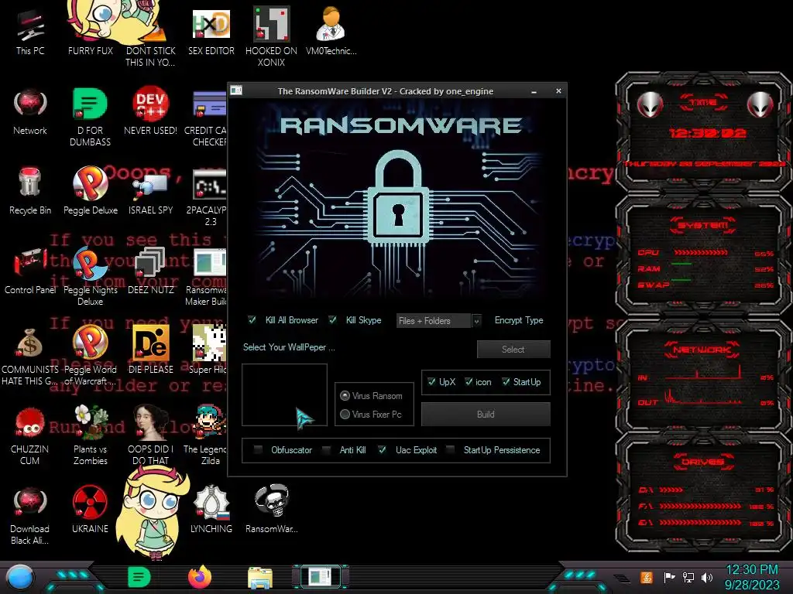Close the RansomWare Builder window
Viewport: 793px width, 594px height.
(558, 91)
